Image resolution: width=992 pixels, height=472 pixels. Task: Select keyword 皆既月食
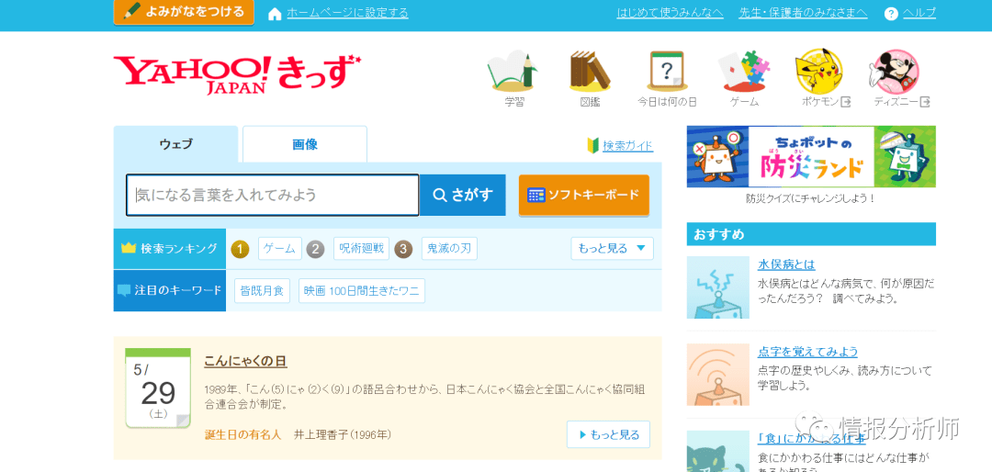pyautogui.click(x=263, y=291)
